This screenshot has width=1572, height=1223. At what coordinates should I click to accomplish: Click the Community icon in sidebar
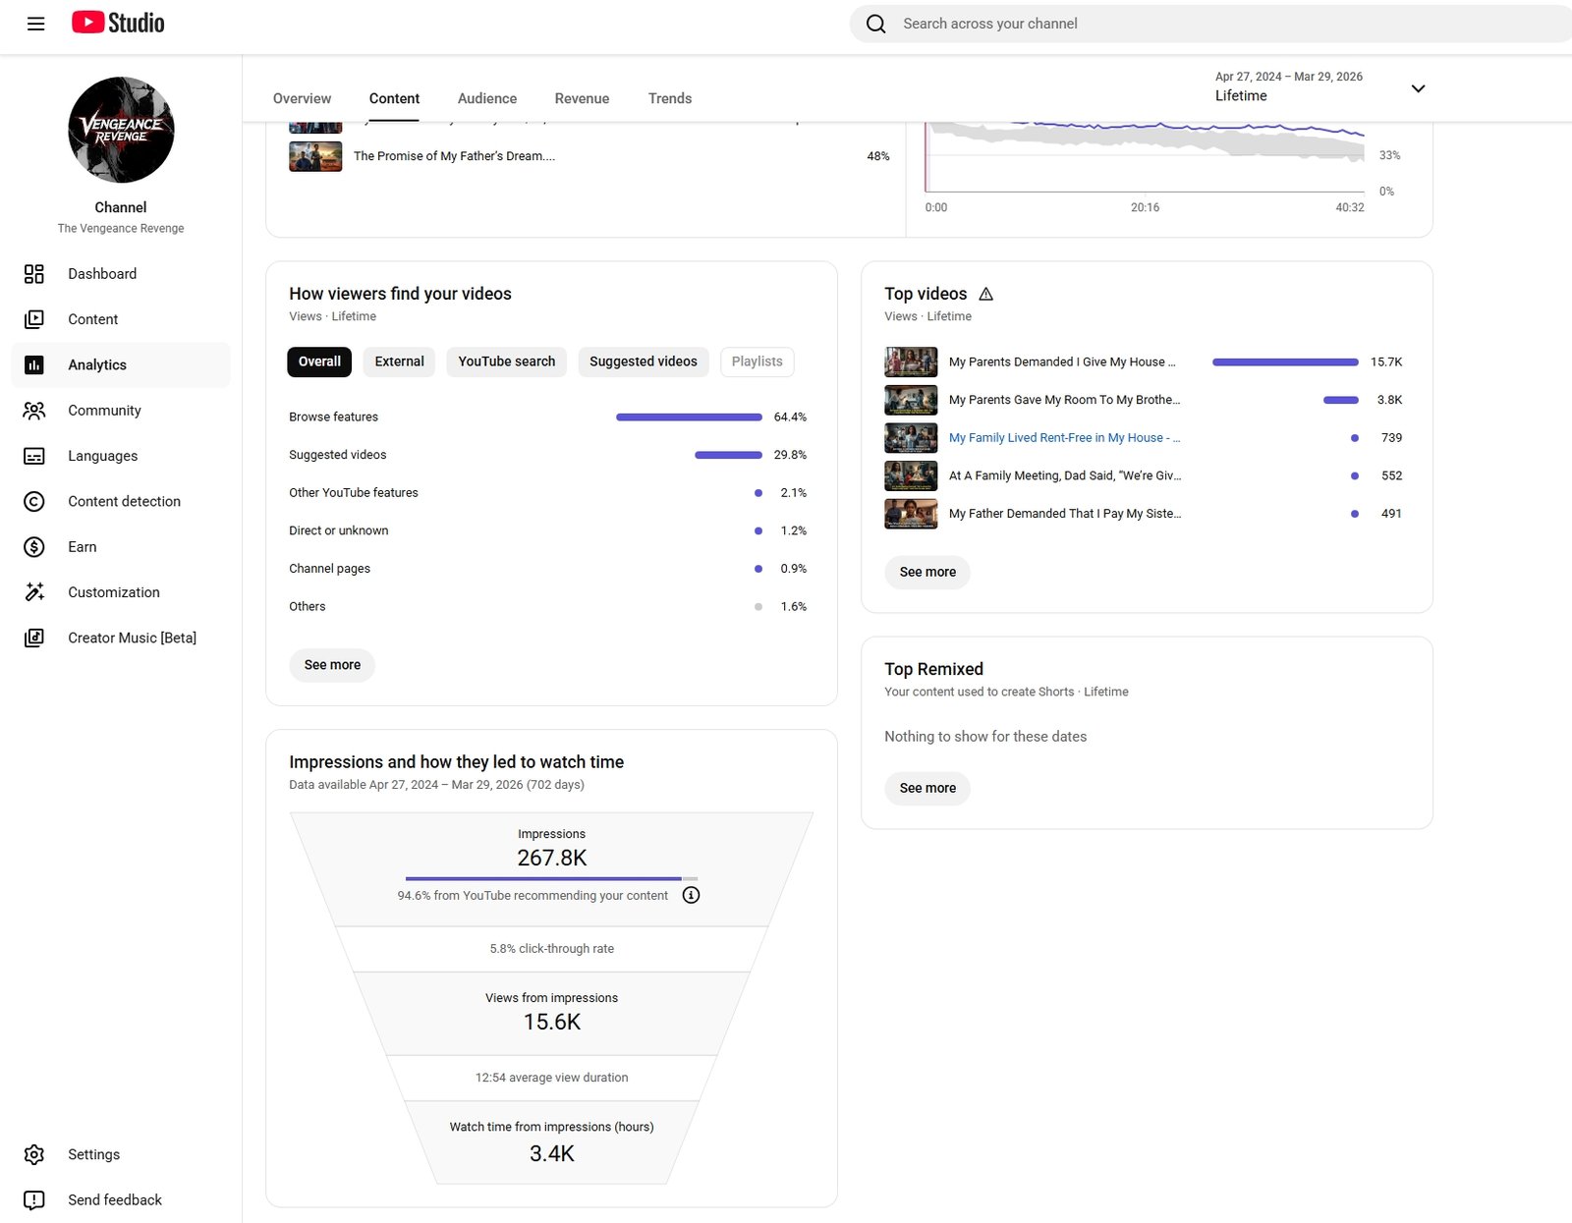click(34, 411)
